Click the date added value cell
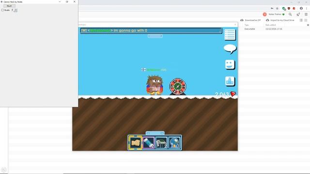 [x=274, y=29]
